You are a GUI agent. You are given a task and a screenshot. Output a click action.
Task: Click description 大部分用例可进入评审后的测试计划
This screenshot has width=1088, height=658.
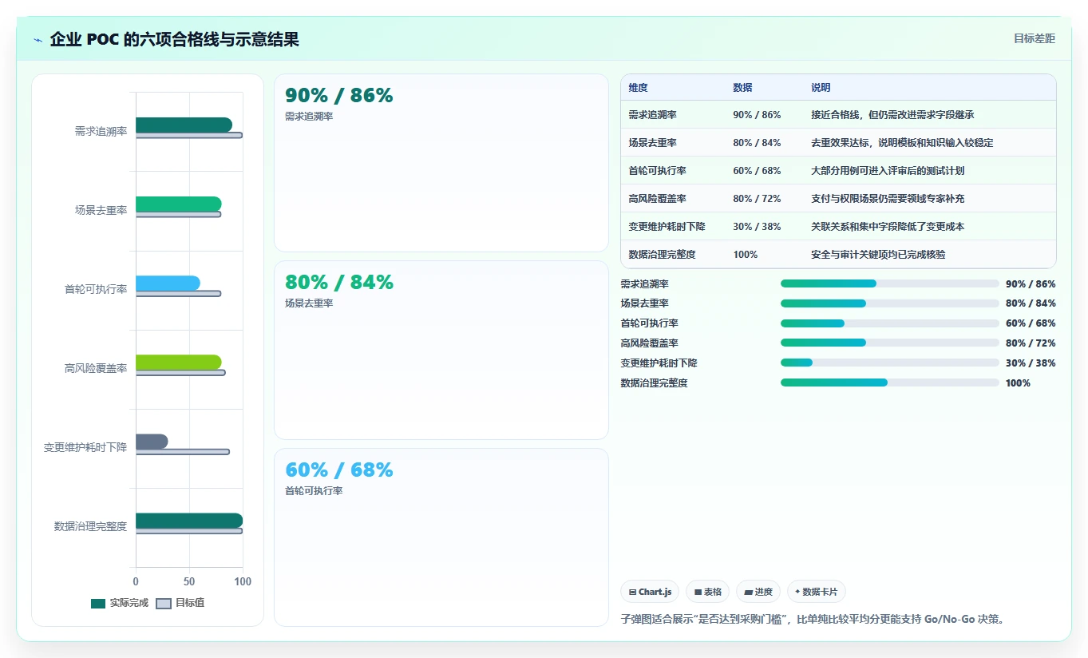pyautogui.click(x=888, y=171)
